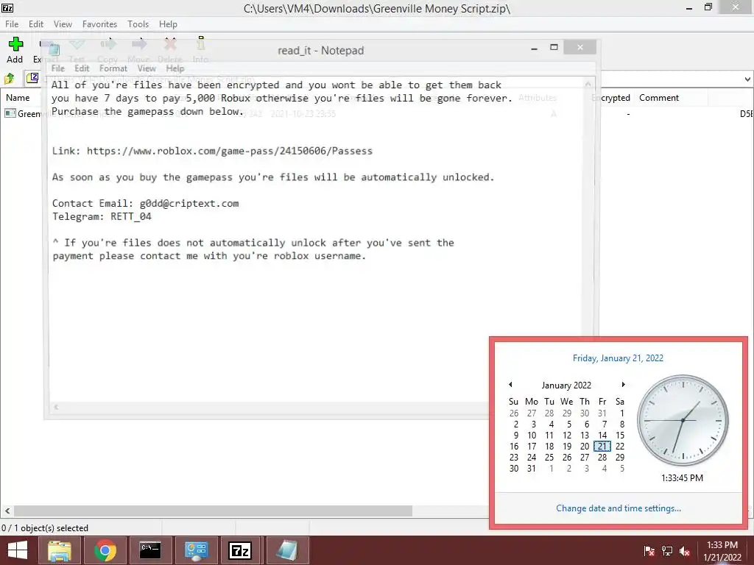Switch to Command Prompt in the taskbar
Image resolution: width=754 pixels, height=565 pixels.
(x=150, y=550)
